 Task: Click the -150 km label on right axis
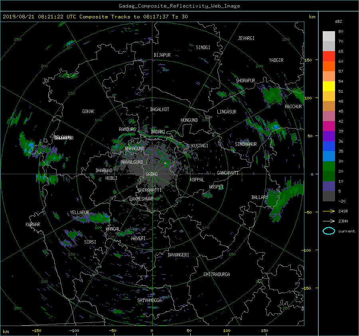[x=306, y=288]
